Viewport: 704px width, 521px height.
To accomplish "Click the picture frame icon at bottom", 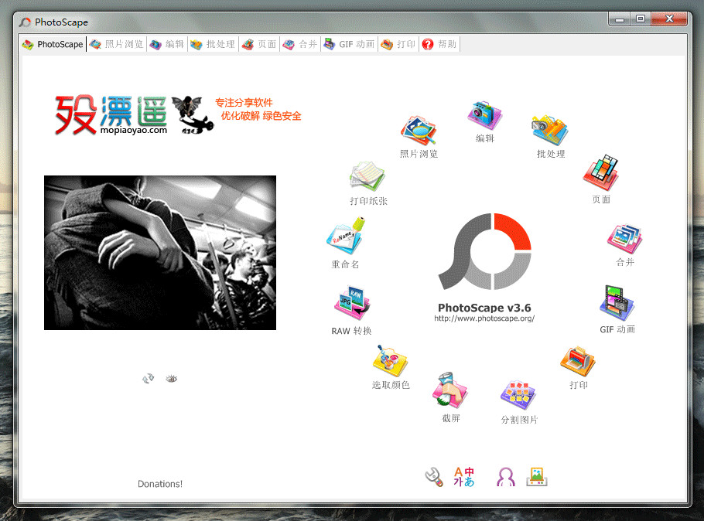I will (x=537, y=477).
